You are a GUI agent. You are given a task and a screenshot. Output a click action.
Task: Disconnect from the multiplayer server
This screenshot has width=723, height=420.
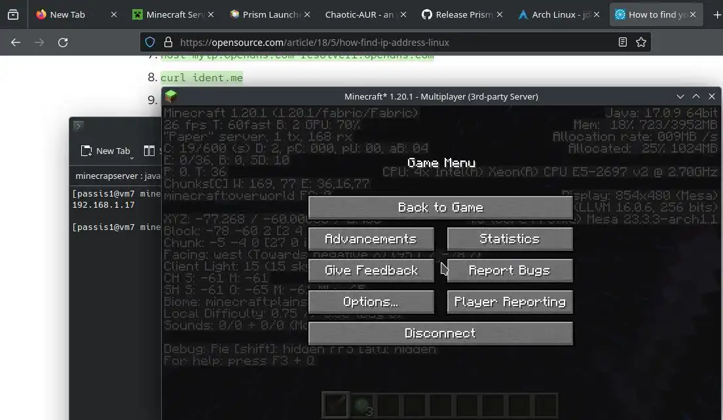pyautogui.click(x=440, y=334)
